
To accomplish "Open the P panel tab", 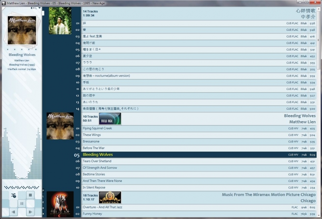I will coord(43,191).
